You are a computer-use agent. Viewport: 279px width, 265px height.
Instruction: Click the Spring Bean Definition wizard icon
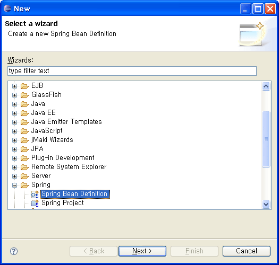35,194
